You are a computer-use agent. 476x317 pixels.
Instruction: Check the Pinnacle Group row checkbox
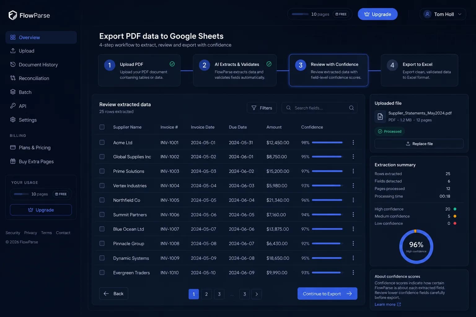102,243
